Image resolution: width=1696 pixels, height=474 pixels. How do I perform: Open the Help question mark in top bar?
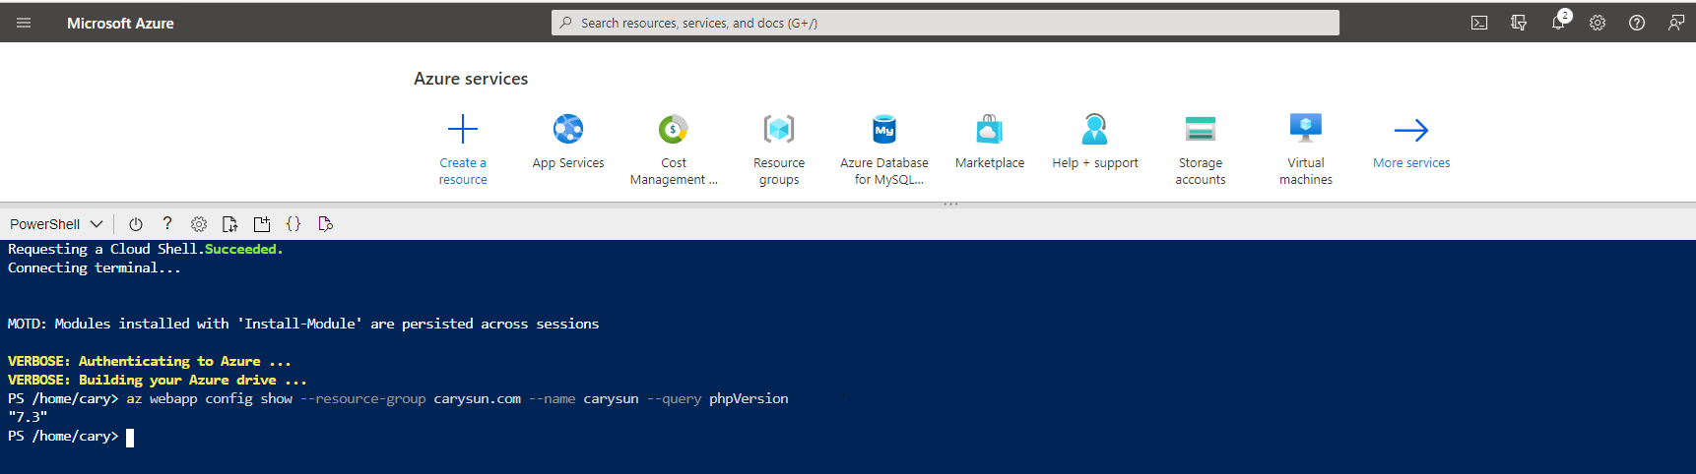coord(1637,23)
